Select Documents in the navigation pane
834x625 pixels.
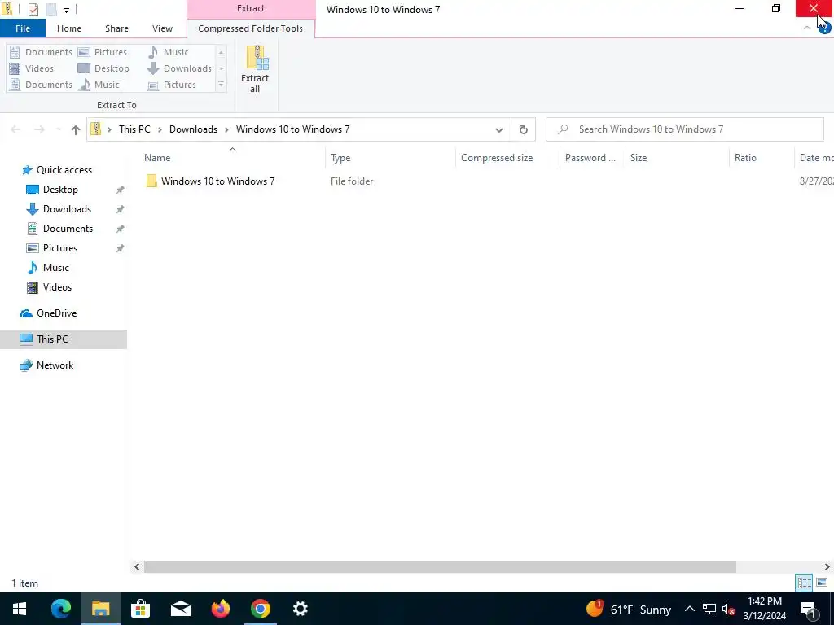coord(68,229)
